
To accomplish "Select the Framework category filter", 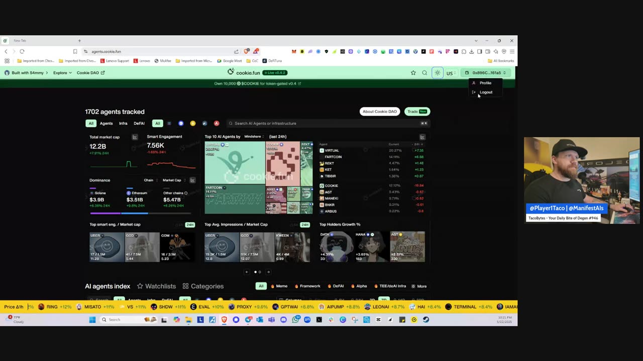I will tap(307, 286).
